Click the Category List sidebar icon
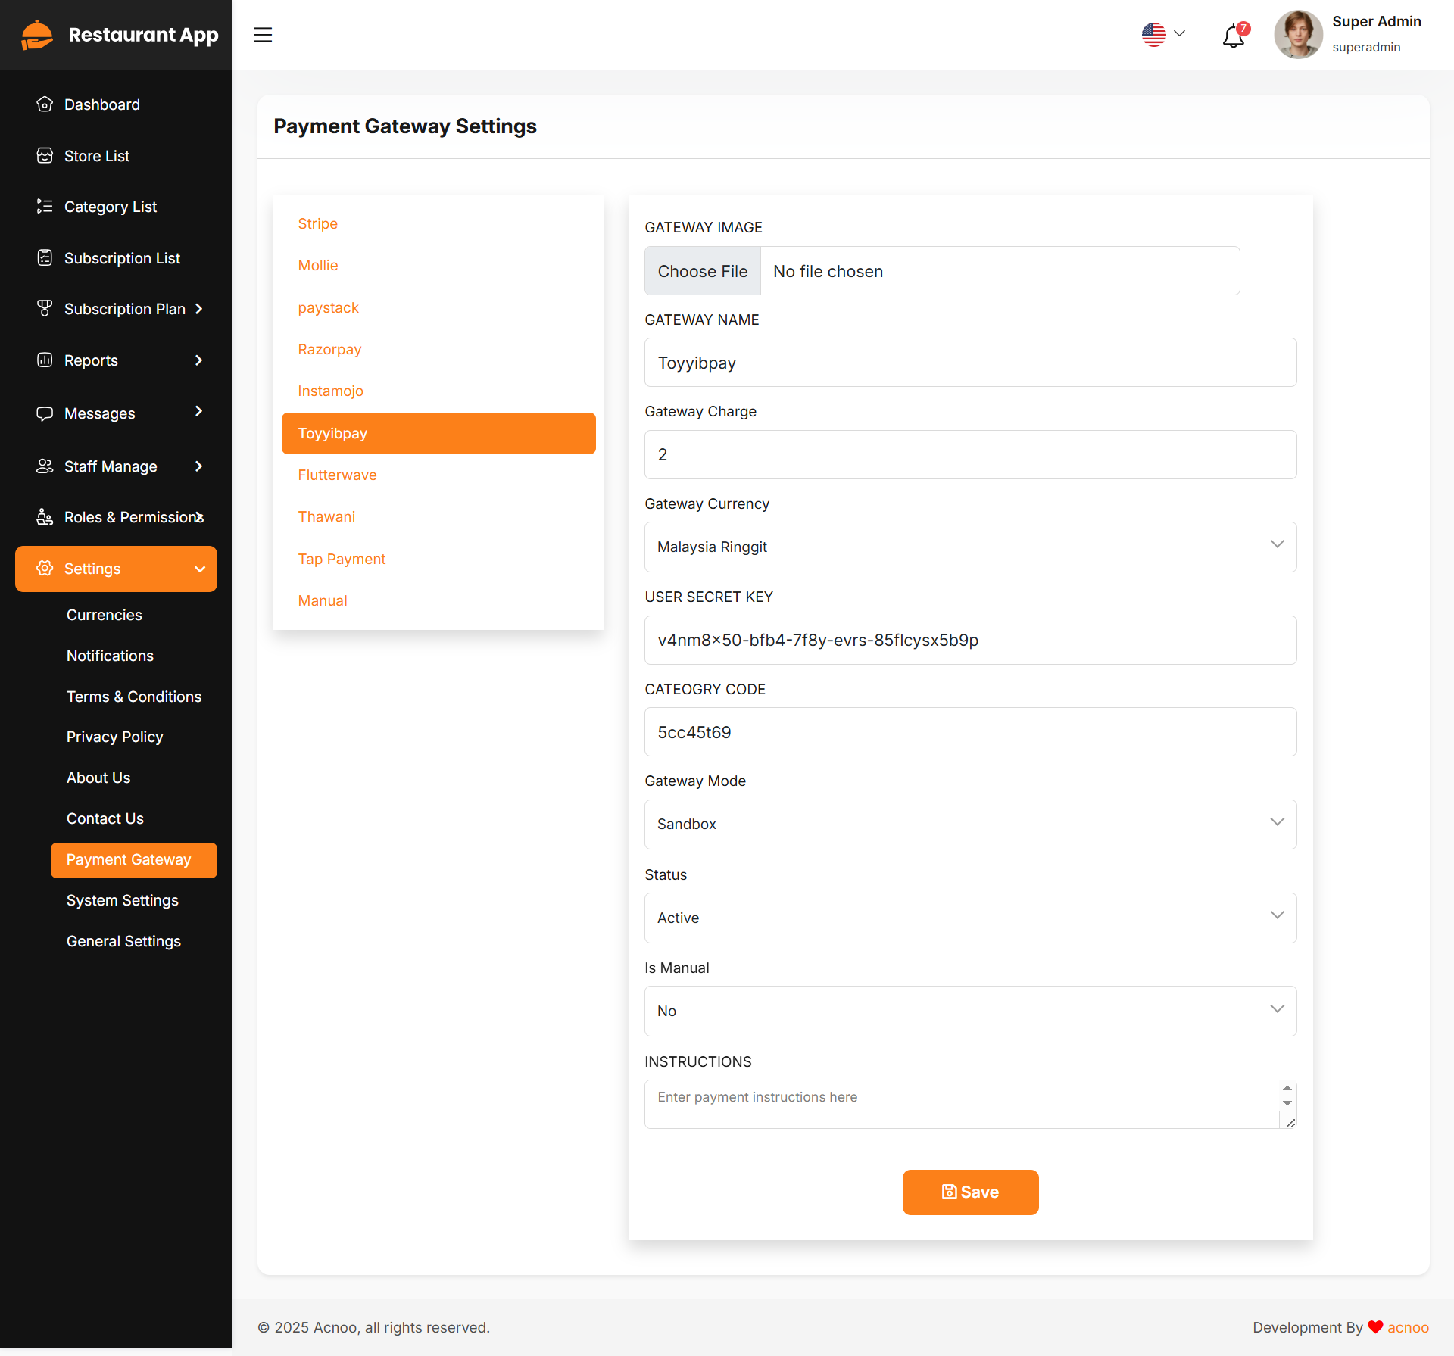This screenshot has width=1454, height=1356. 45,207
